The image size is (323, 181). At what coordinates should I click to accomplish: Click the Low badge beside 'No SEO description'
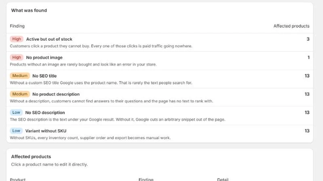pos(16,113)
